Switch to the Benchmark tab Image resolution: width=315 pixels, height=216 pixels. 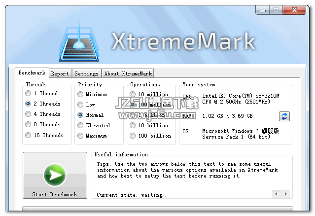(x=32, y=72)
